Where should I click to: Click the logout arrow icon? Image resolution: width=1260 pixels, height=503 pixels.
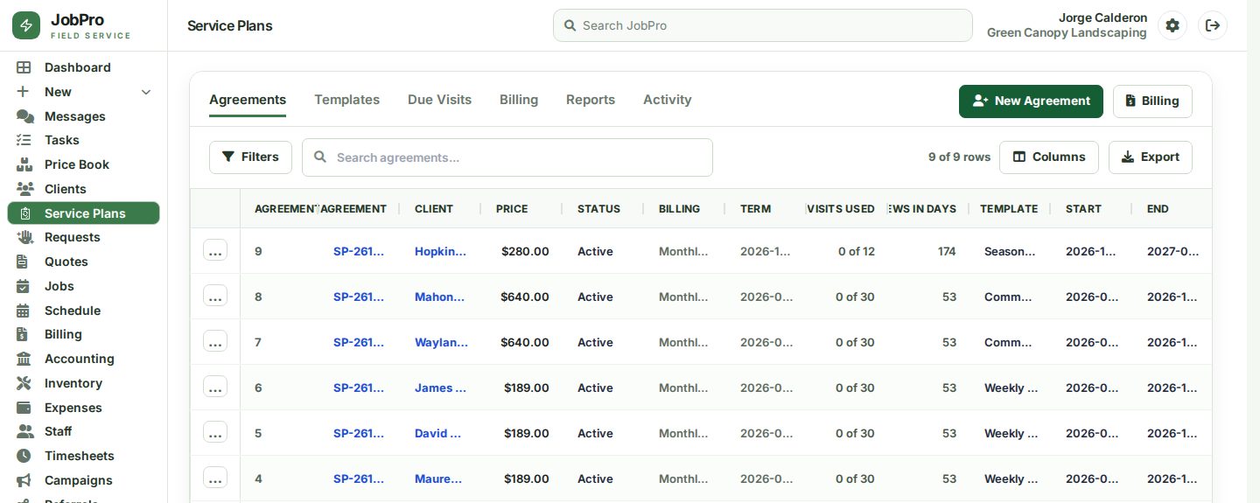[1213, 25]
